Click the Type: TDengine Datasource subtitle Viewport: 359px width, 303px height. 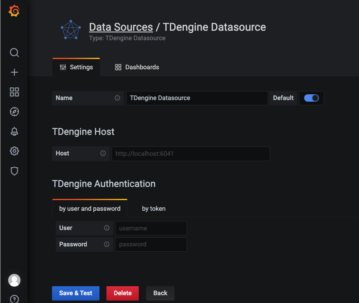pyautogui.click(x=127, y=38)
